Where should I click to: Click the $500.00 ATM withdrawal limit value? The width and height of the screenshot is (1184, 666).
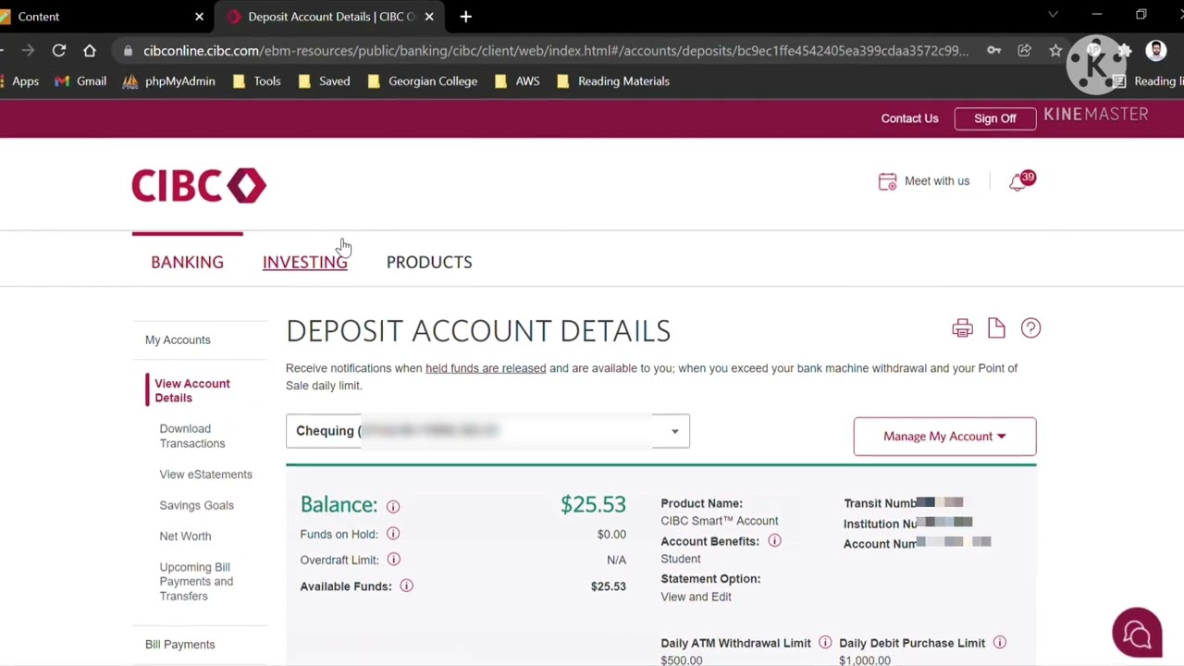[x=682, y=660]
